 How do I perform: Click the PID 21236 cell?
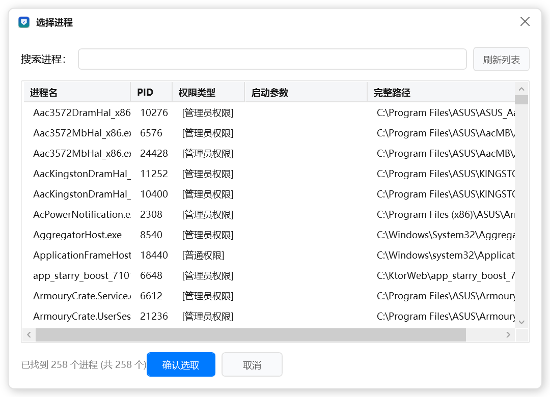154,316
